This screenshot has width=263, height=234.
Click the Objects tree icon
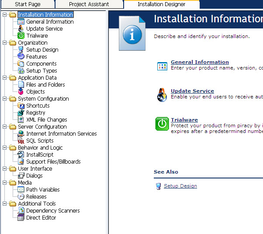point(21,92)
